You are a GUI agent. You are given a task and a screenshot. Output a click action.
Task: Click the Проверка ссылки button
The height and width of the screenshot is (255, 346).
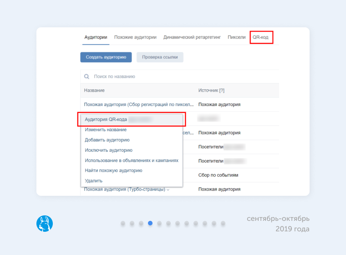[x=160, y=57]
